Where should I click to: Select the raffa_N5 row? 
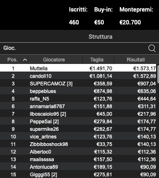click(x=78, y=99)
